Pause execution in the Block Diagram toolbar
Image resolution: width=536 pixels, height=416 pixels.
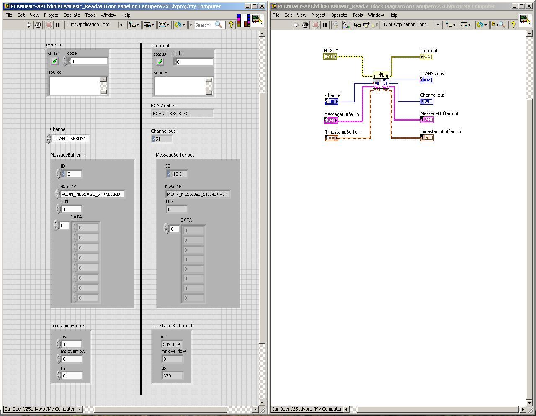tap(325, 25)
